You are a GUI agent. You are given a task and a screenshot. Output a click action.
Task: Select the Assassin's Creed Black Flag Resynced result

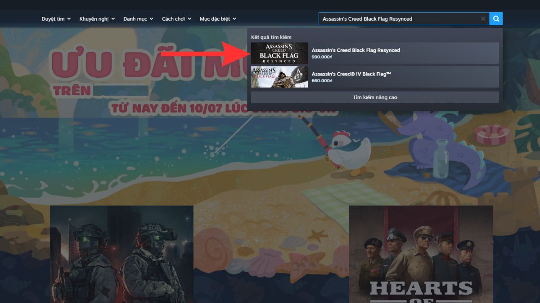[x=375, y=53]
